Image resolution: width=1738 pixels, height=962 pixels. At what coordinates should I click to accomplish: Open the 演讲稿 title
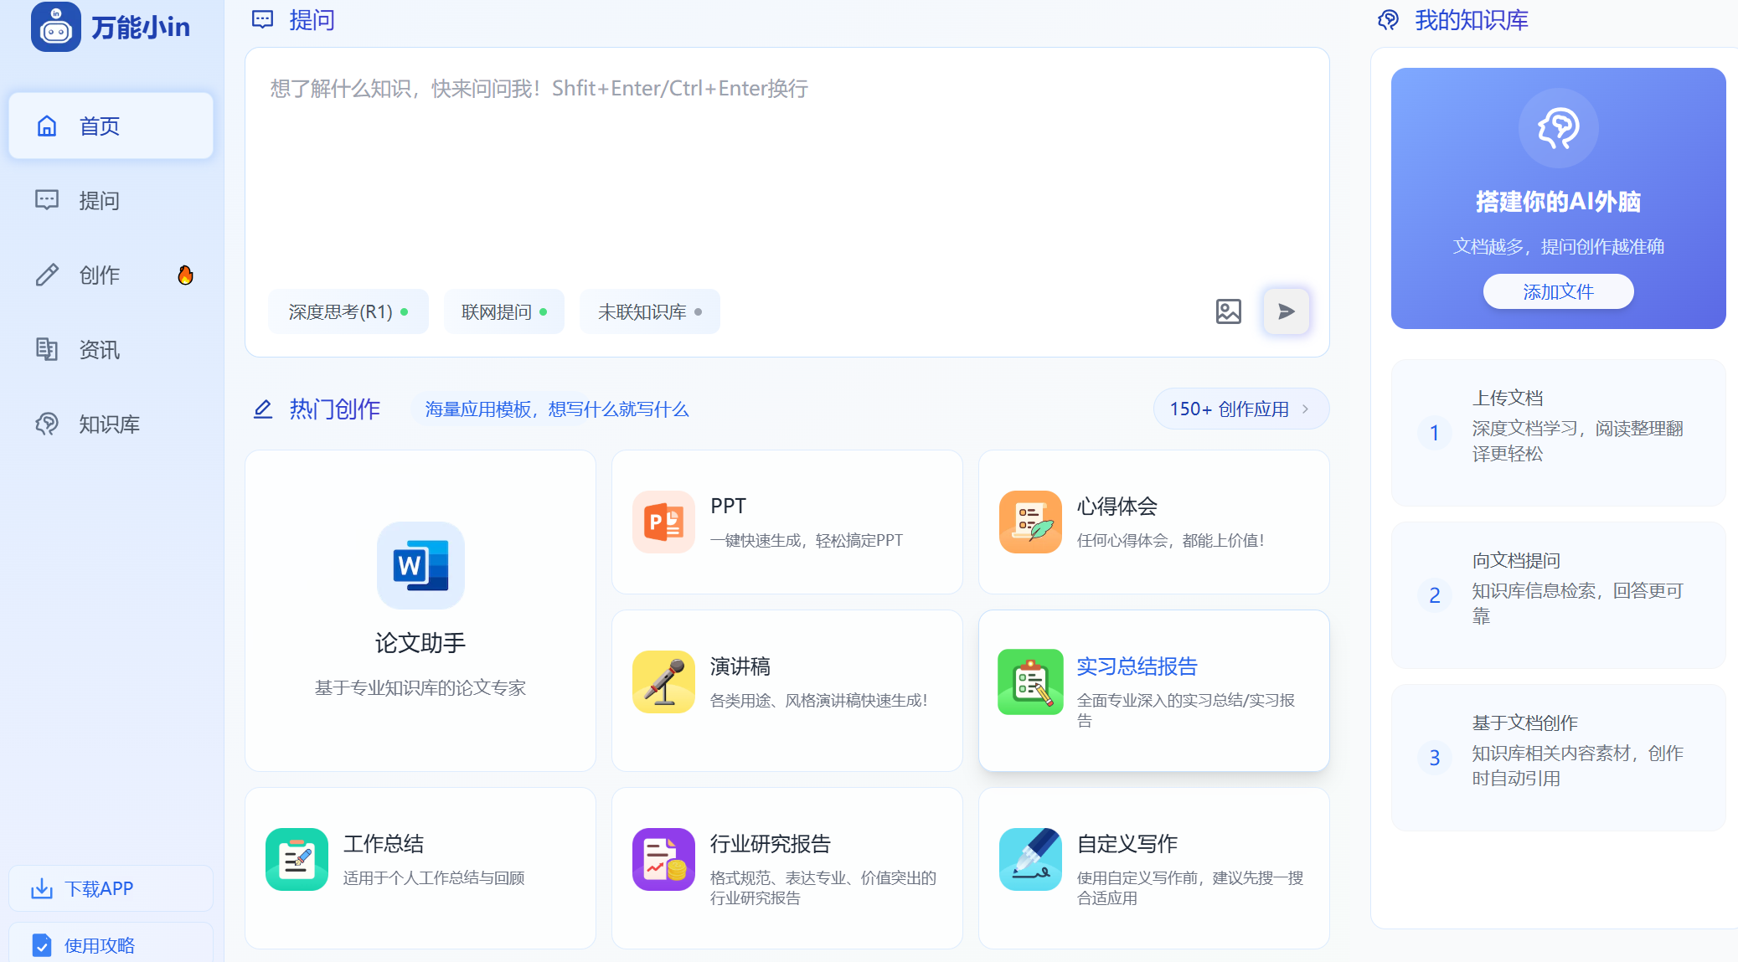click(740, 666)
